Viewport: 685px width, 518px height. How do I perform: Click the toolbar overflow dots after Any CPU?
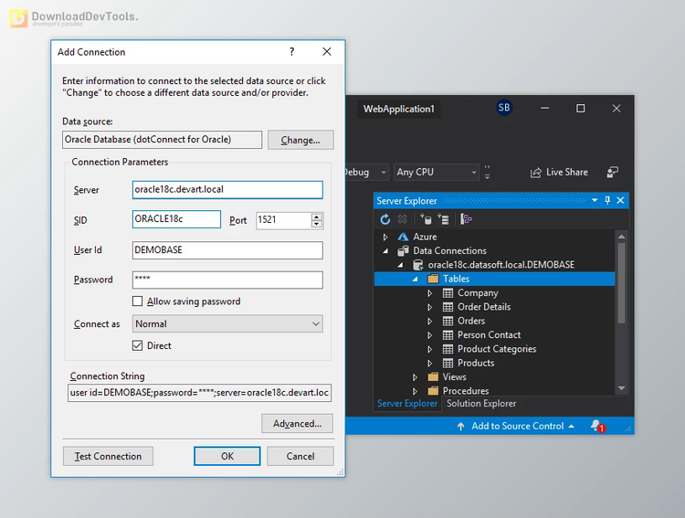click(487, 173)
